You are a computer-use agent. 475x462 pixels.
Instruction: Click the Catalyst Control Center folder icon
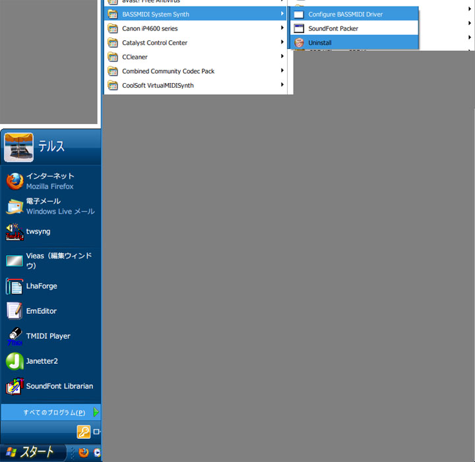[x=113, y=43]
